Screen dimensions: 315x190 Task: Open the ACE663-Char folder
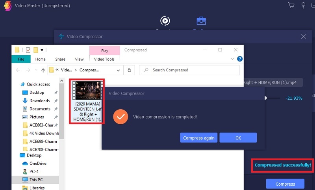(x=41, y=125)
